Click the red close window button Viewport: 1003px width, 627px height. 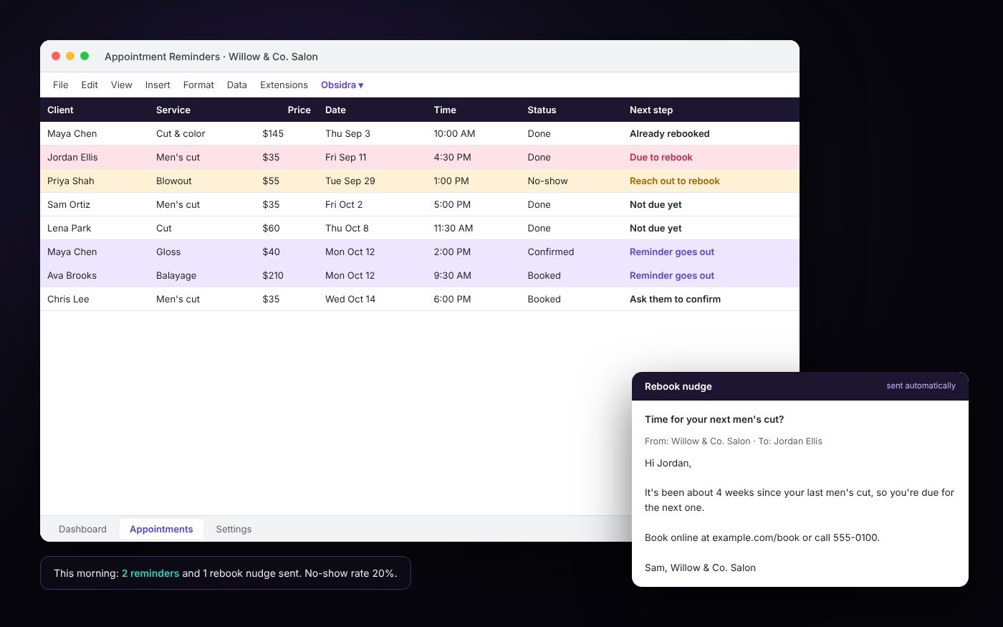click(x=56, y=56)
